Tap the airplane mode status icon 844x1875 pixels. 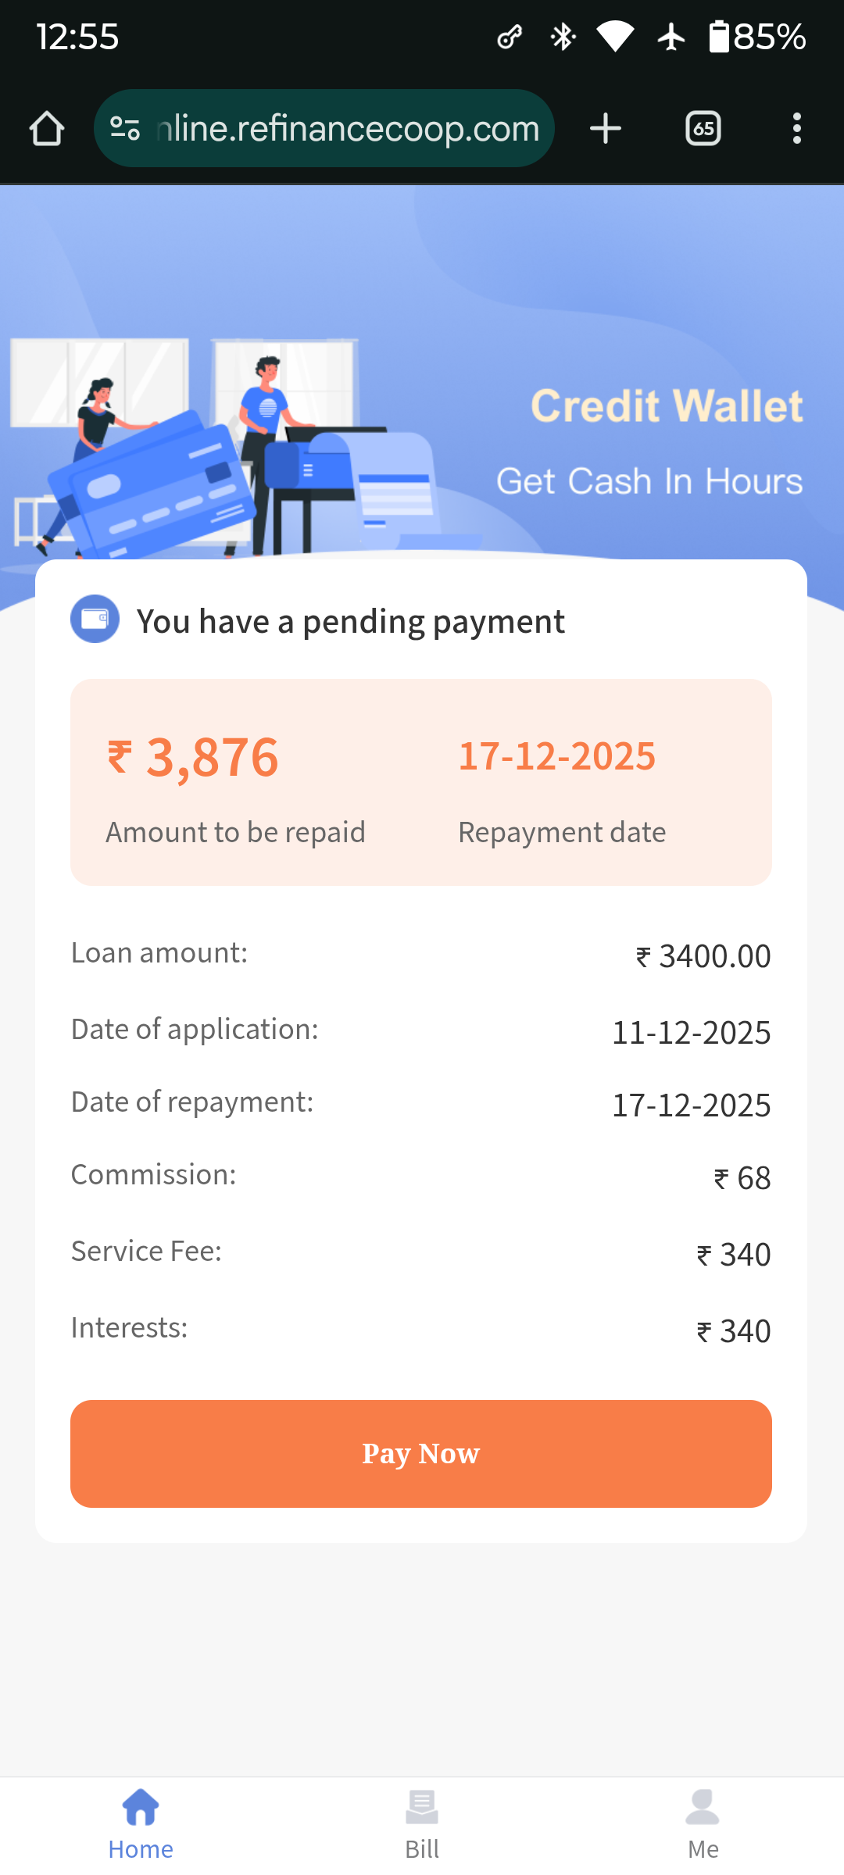[671, 37]
